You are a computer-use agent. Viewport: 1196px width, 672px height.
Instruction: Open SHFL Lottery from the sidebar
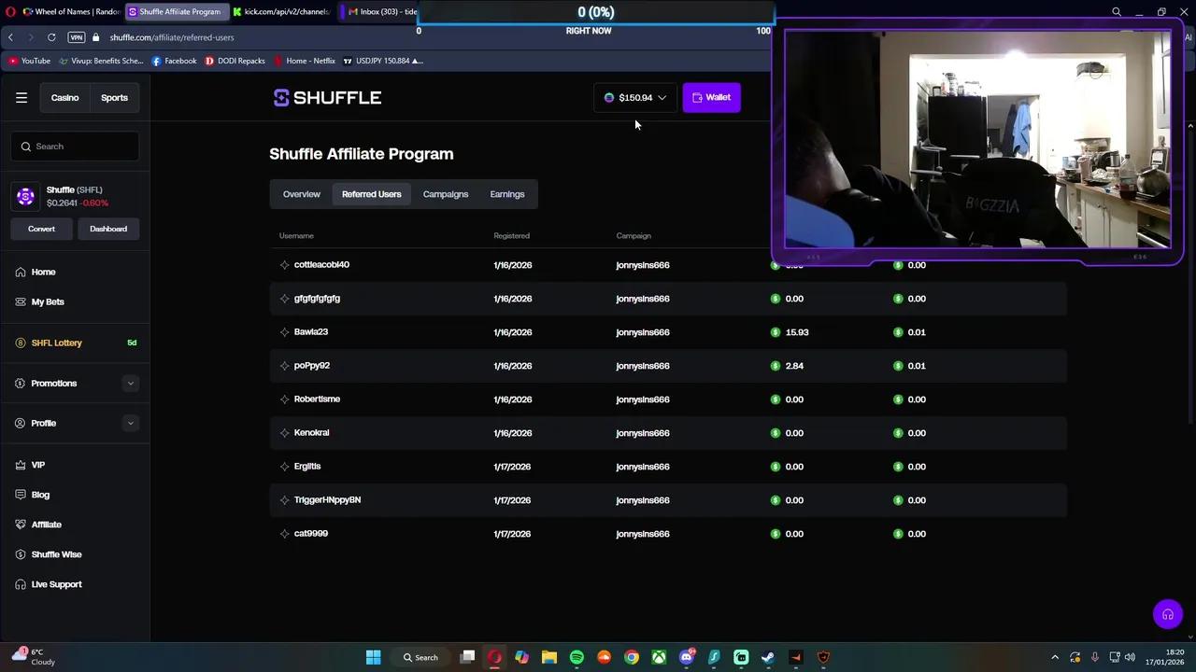[x=56, y=343]
